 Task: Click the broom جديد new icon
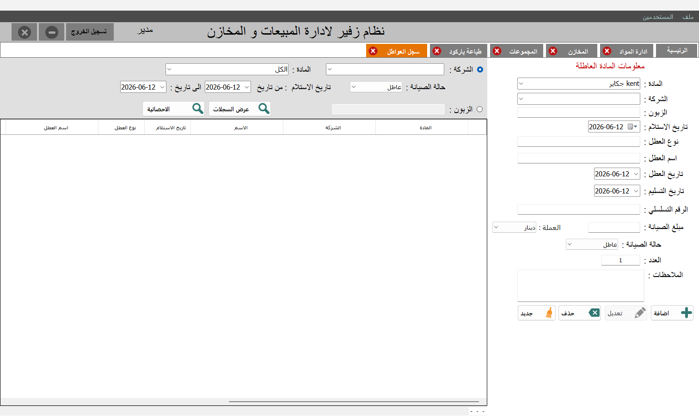[549, 313]
